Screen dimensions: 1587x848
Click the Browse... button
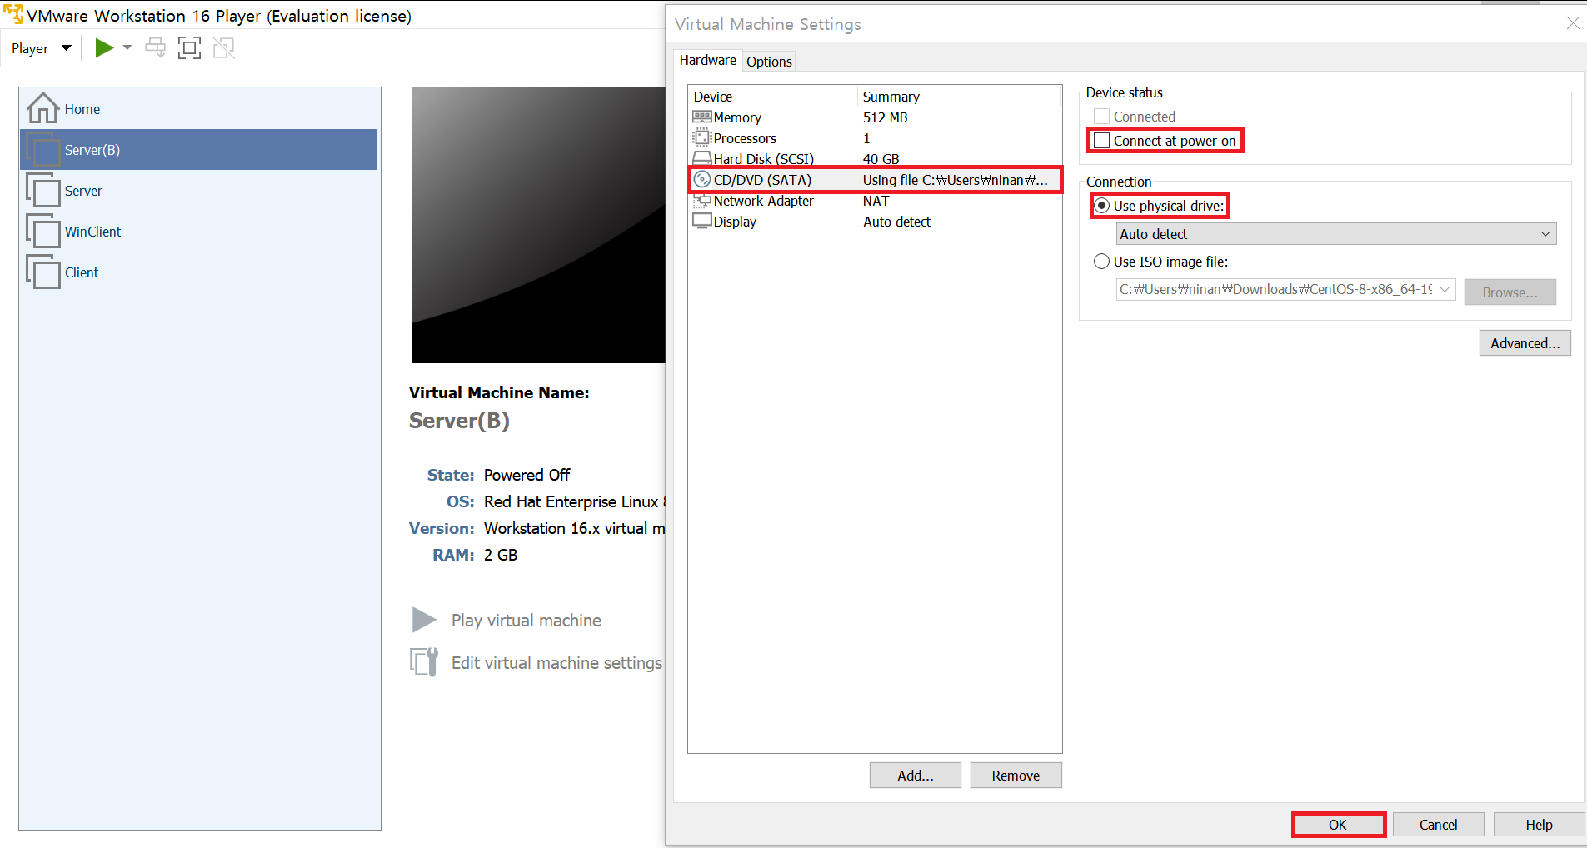(1510, 292)
